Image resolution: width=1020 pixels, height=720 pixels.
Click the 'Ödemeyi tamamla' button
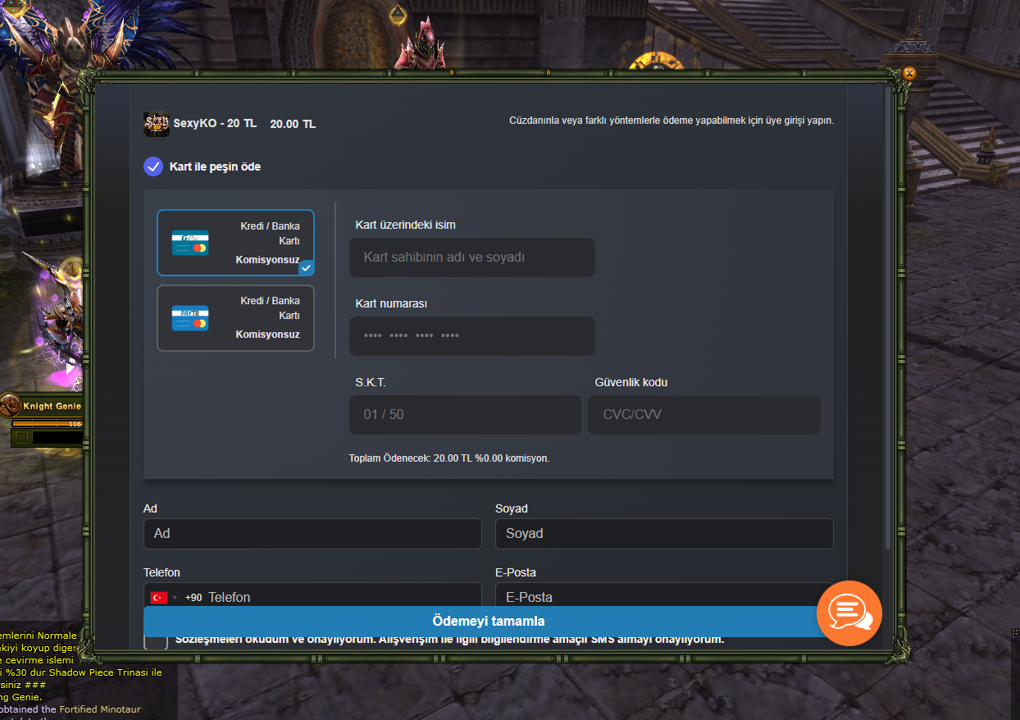(489, 622)
